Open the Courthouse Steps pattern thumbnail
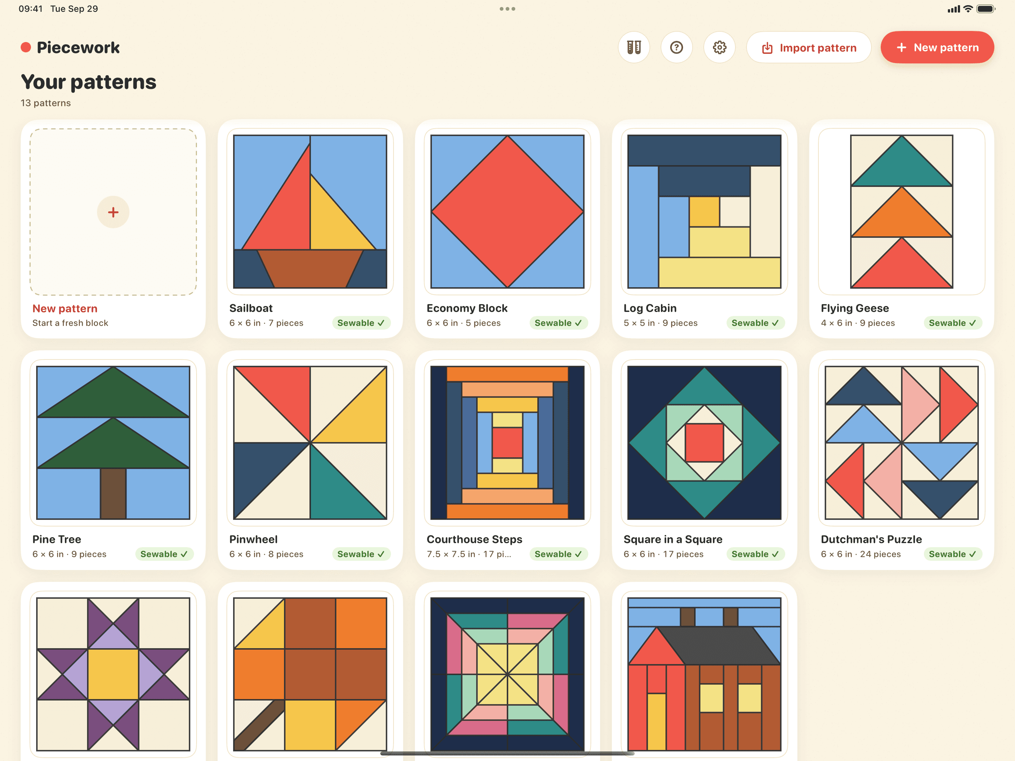 (507, 443)
